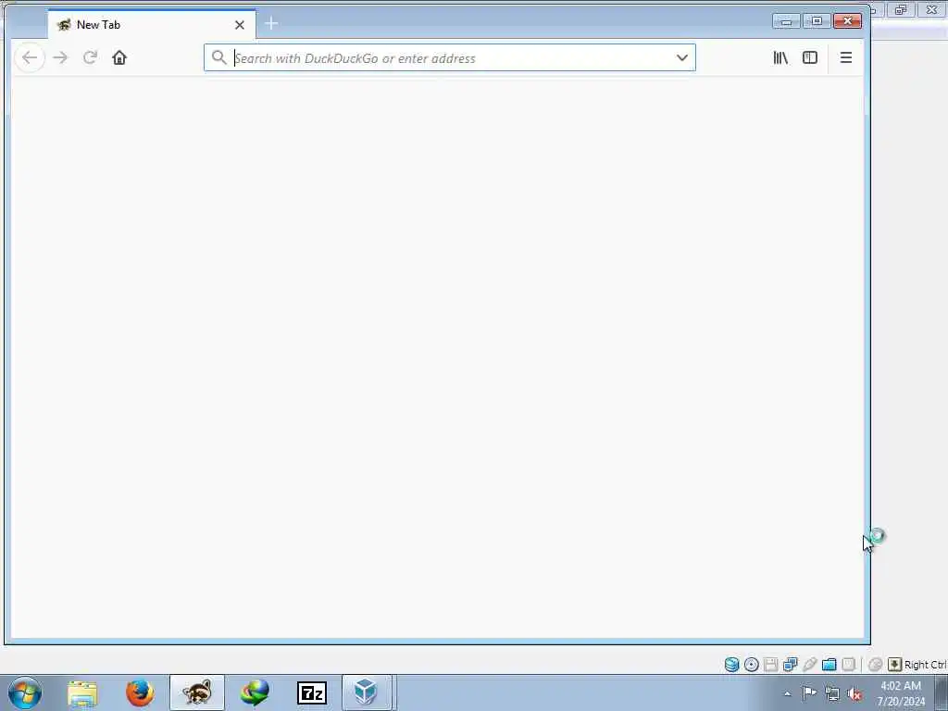Open Internet Download Manager taskbar icon
948x711 pixels.
(255, 692)
